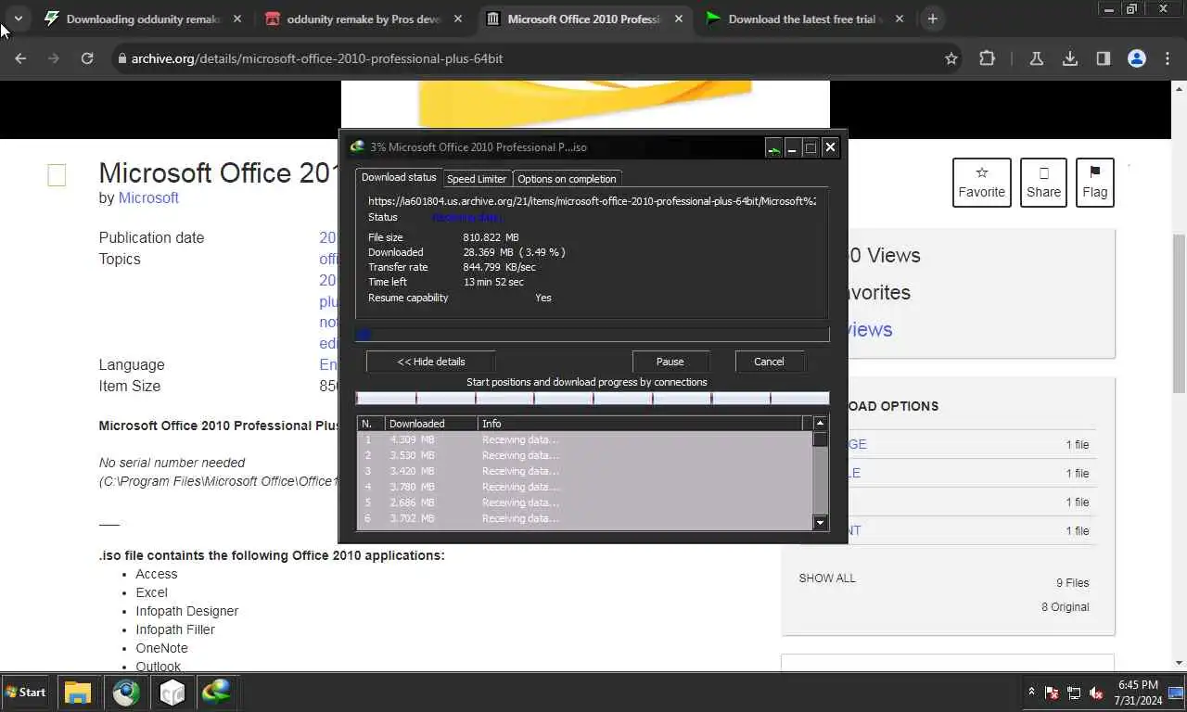Show hidden tray icons arrow
The width and height of the screenshot is (1187, 712).
pos(1030,692)
